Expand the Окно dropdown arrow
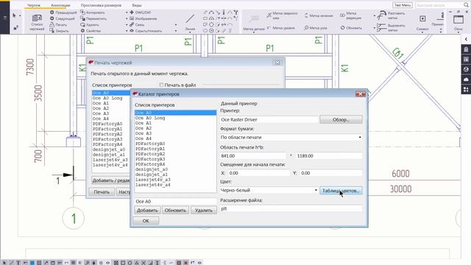 [458, 32]
